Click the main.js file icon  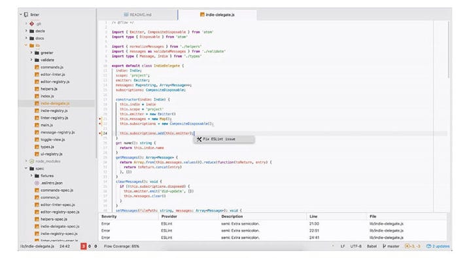pyautogui.click(x=37, y=125)
